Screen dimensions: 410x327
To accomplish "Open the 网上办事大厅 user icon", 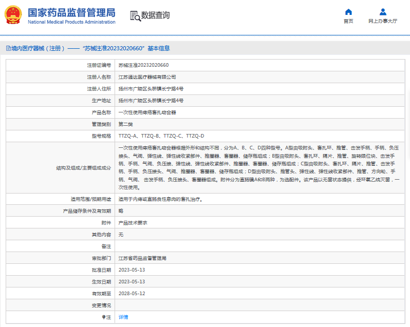I will pos(383,12).
